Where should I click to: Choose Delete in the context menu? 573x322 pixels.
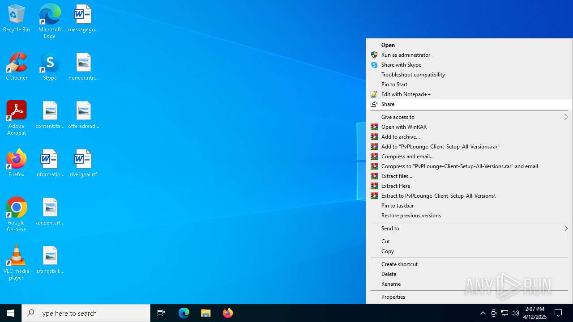pyautogui.click(x=469, y=274)
